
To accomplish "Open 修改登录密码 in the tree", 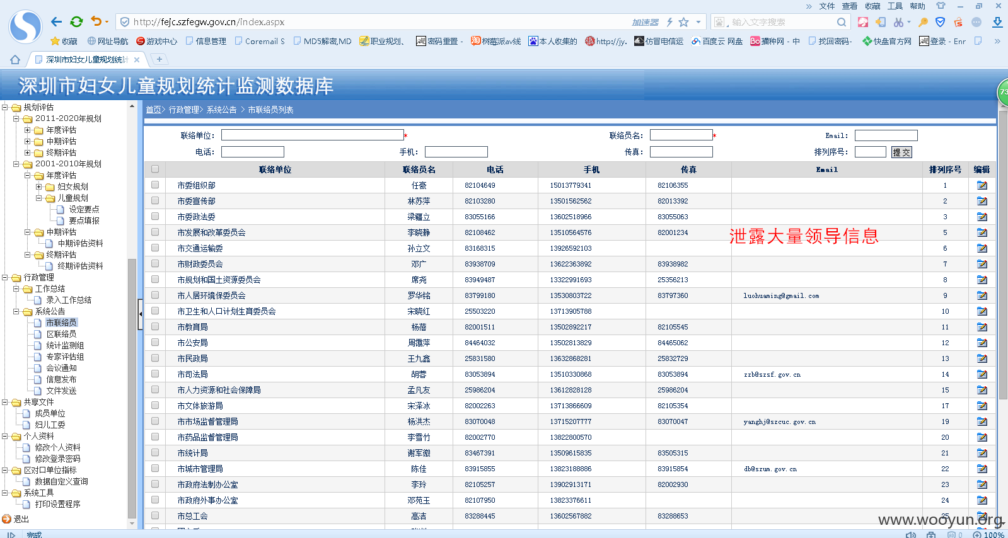I will pyautogui.click(x=57, y=459).
